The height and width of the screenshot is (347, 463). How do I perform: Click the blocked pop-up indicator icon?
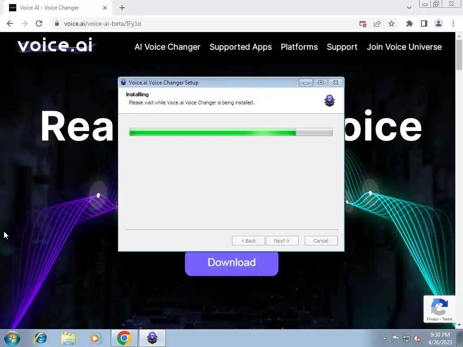click(x=363, y=24)
